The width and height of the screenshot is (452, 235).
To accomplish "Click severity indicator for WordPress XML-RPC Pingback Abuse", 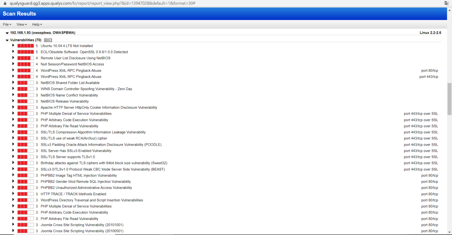I will 25,70.
